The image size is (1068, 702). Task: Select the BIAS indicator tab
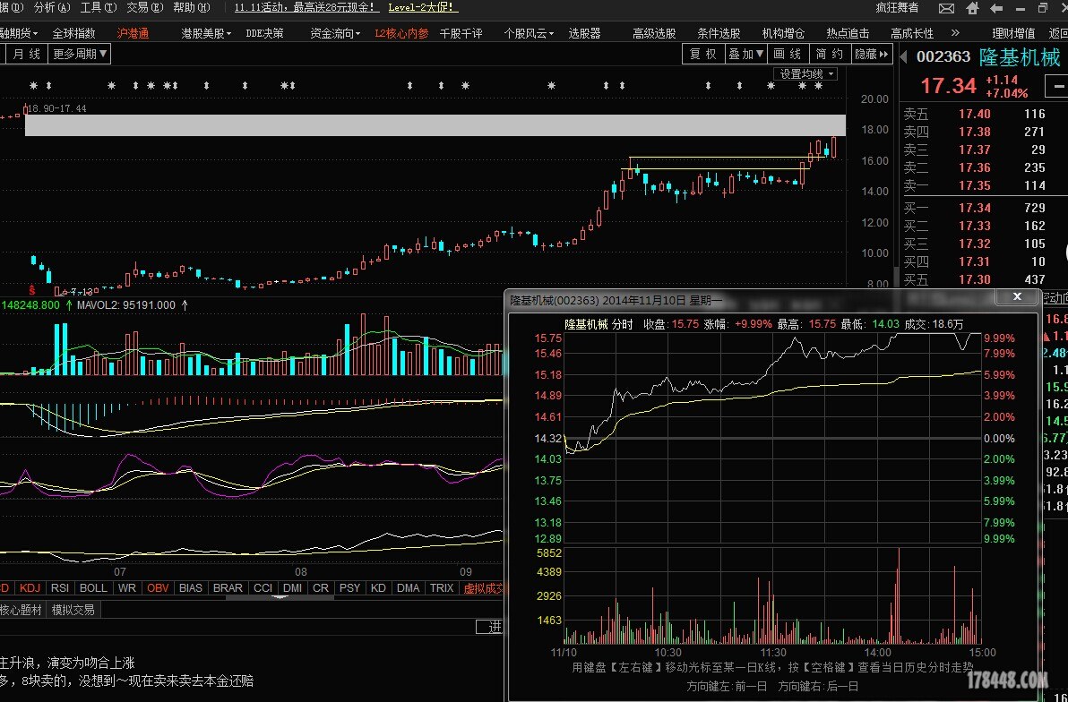point(191,587)
